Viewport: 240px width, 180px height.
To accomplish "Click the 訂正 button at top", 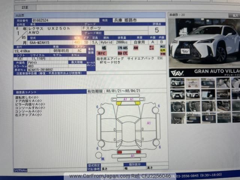I will pos(25,7).
